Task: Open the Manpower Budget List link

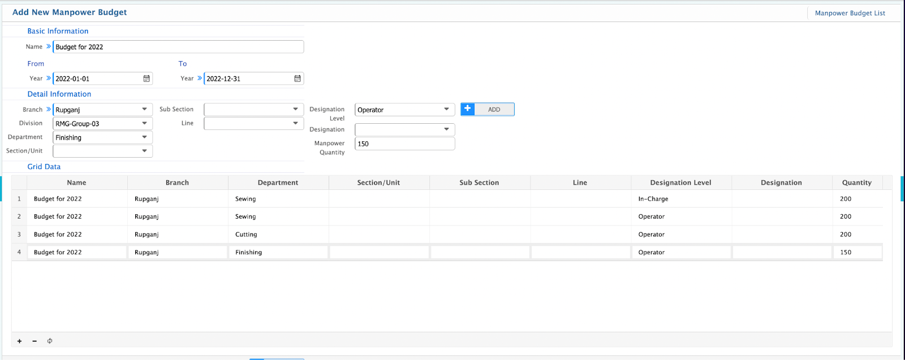Action: (x=850, y=13)
